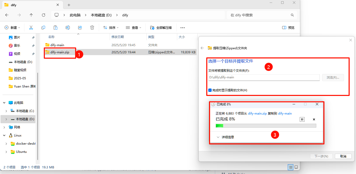Select the dify-main.zip file row
The image size is (356, 174).
(x=120, y=52)
